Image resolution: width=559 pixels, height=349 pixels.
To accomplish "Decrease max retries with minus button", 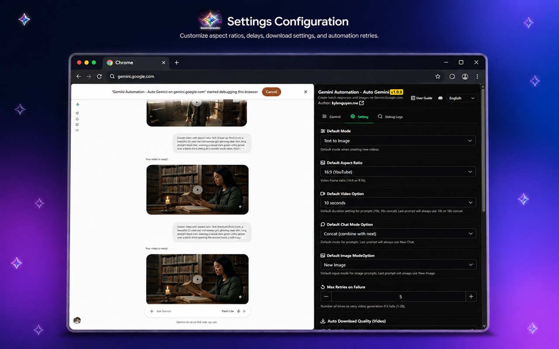I will (326, 297).
